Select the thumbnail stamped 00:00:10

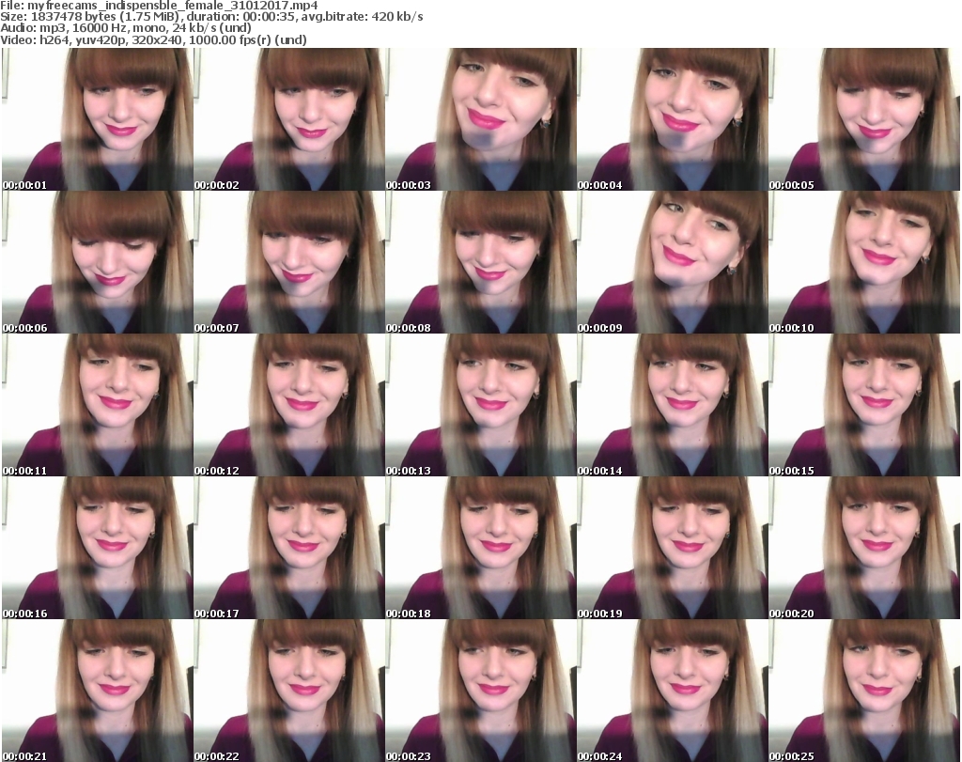[863, 262]
